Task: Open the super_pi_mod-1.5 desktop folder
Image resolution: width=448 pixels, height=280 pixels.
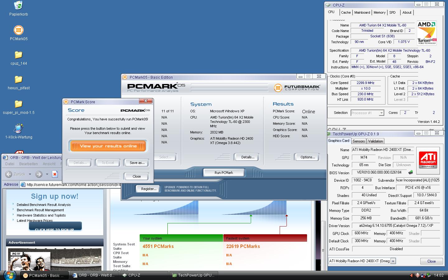Action: tap(19, 104)
